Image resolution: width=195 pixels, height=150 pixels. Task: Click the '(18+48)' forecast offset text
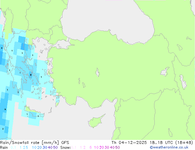tap(184, 143)
